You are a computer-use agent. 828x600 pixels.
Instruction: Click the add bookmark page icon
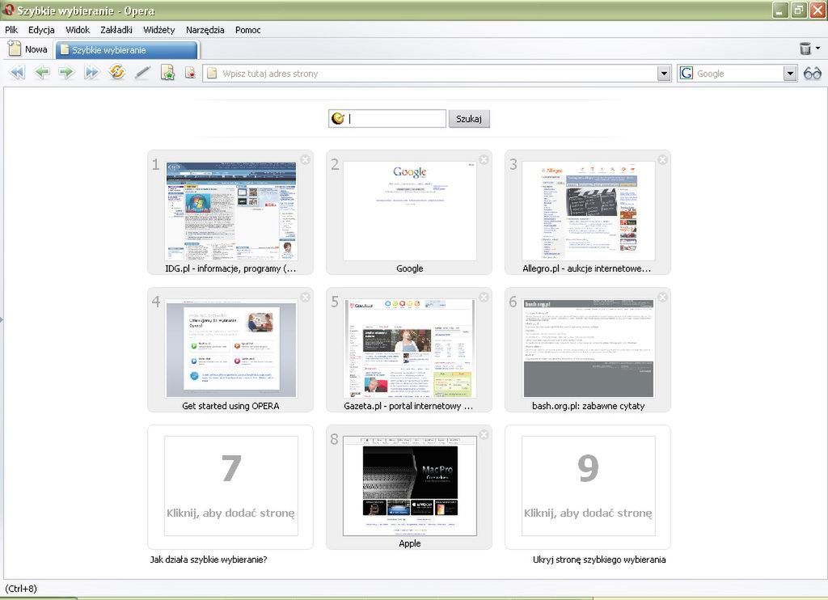tap(168, 72)
